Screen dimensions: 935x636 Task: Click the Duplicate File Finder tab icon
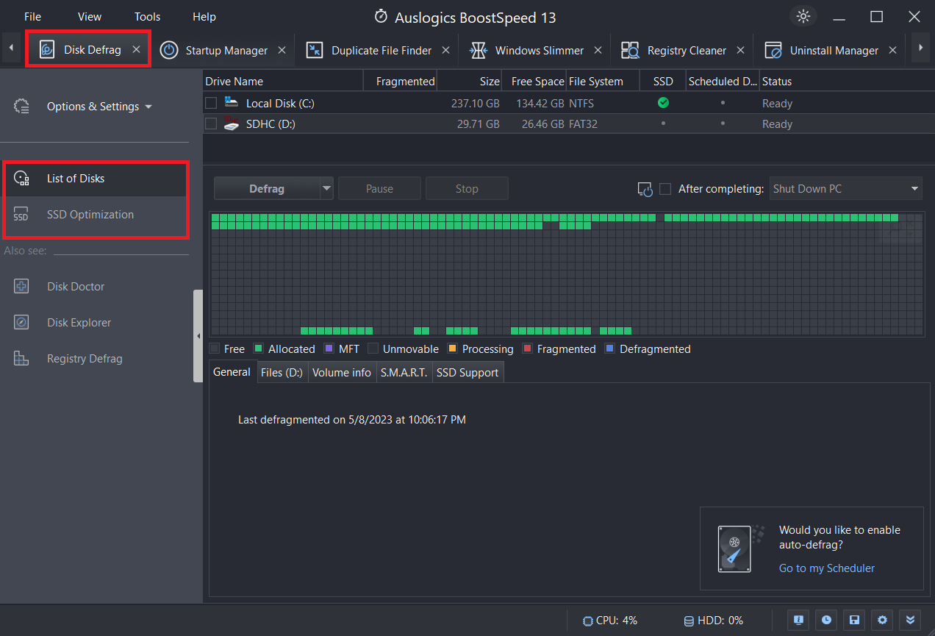(x=315, y=50)
